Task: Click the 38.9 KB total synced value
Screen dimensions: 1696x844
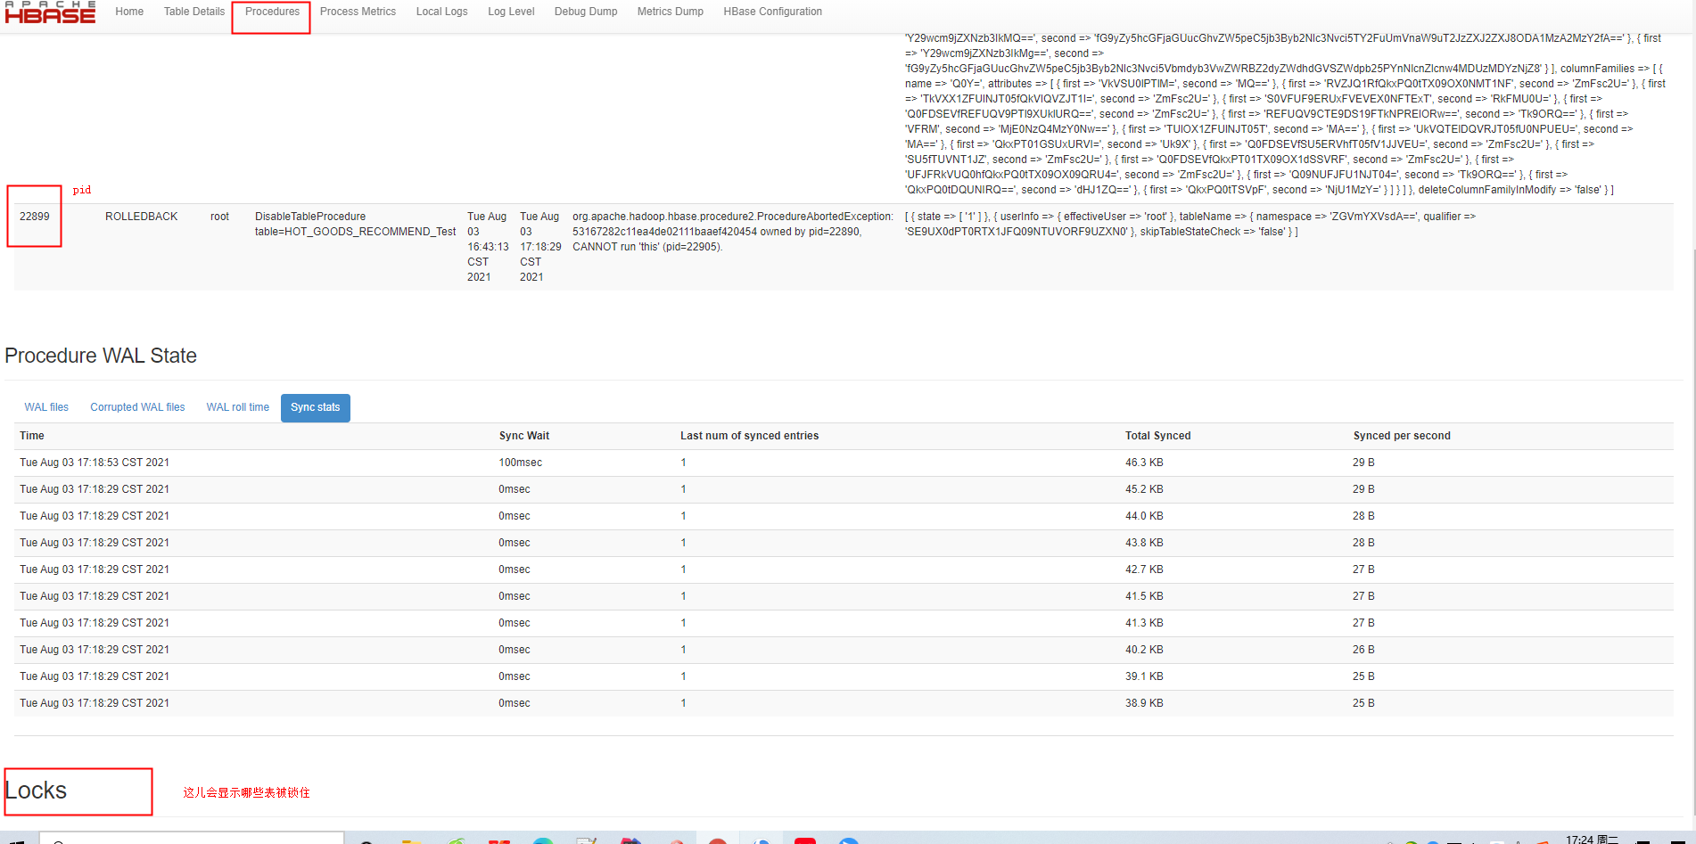Action: click(x=1144, y=703)
